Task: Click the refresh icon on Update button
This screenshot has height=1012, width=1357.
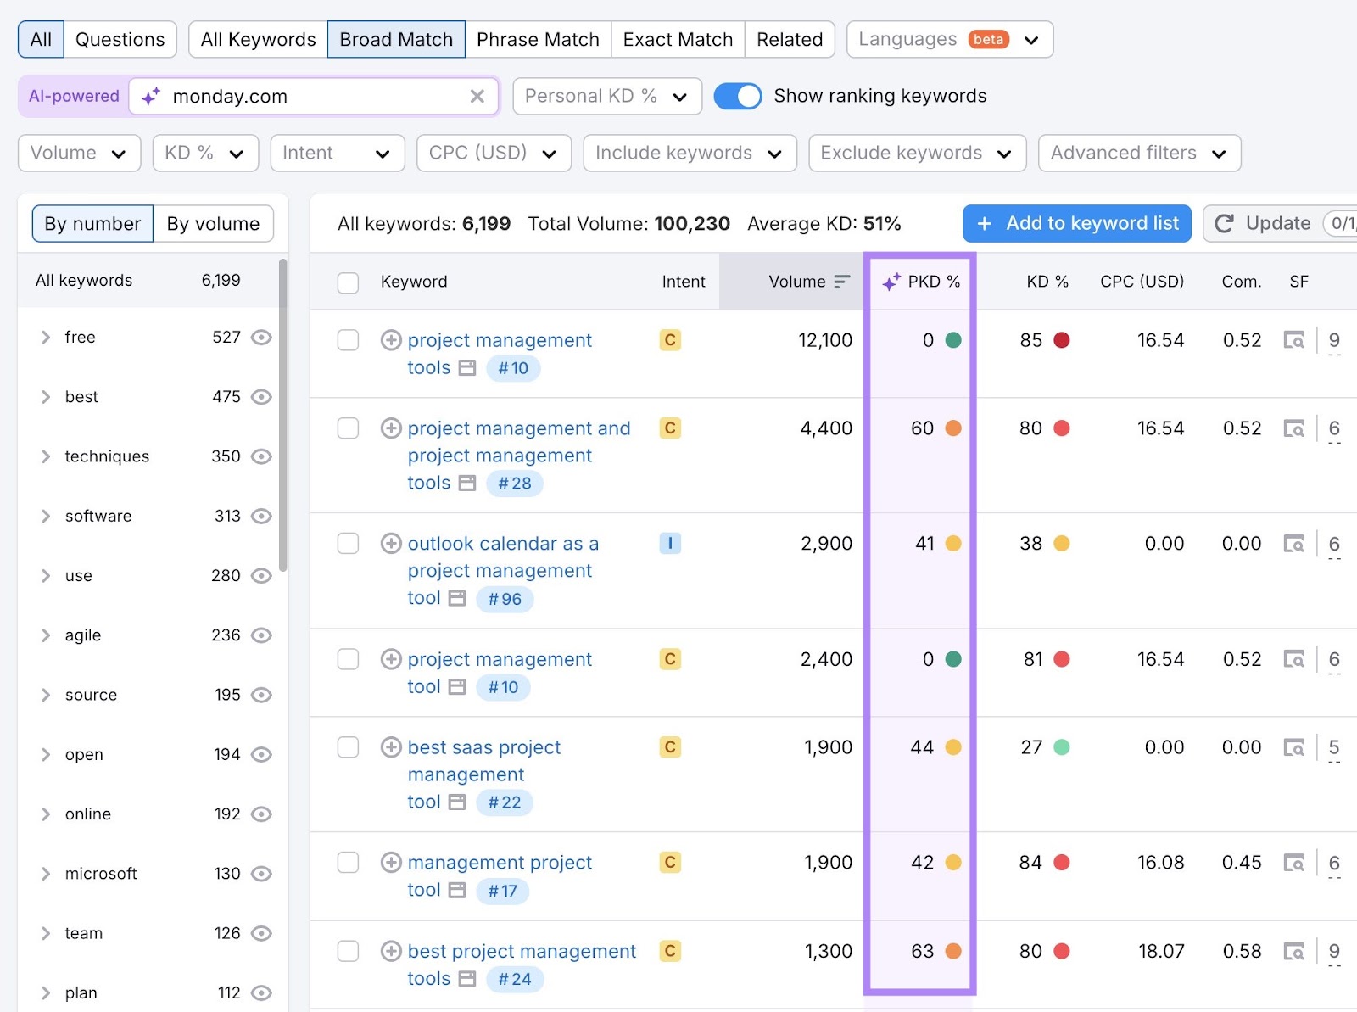Action: pyautogui.click(x=1224, y=223)
